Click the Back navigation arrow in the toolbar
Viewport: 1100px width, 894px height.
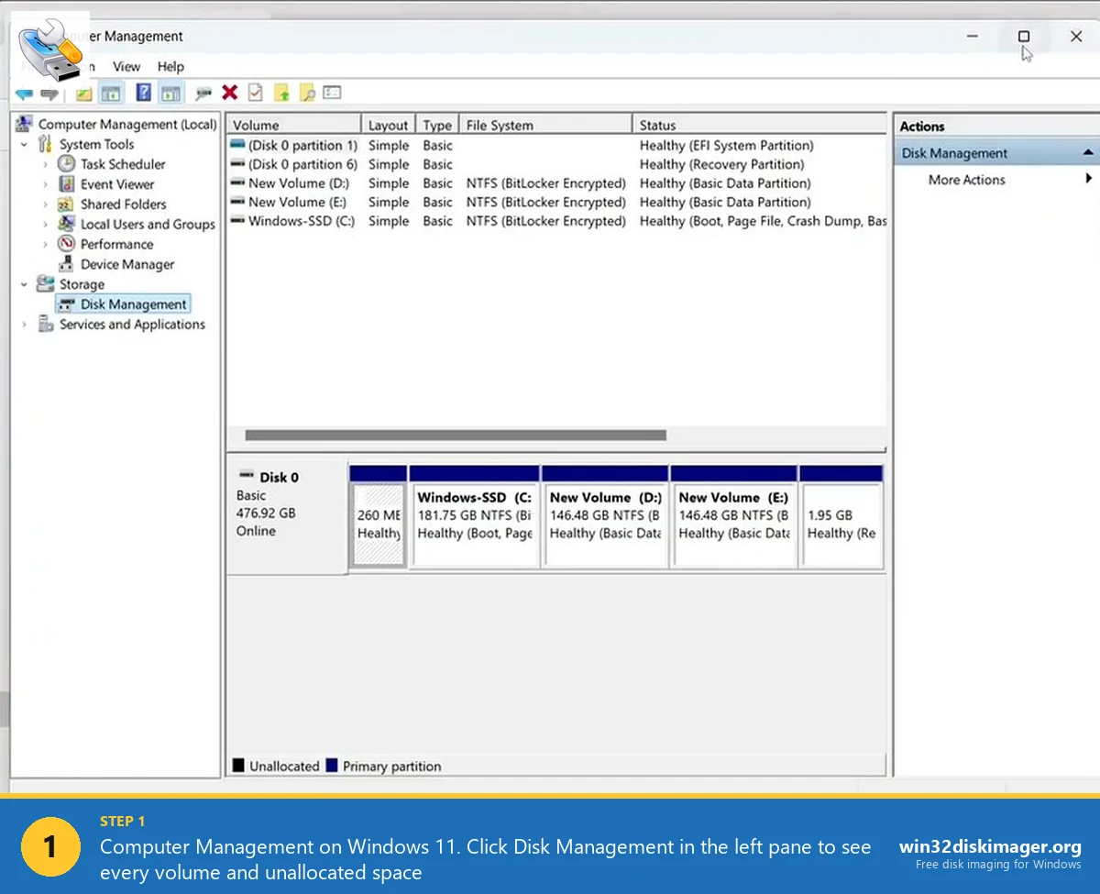pyautogui.click(x=25, y=93)
